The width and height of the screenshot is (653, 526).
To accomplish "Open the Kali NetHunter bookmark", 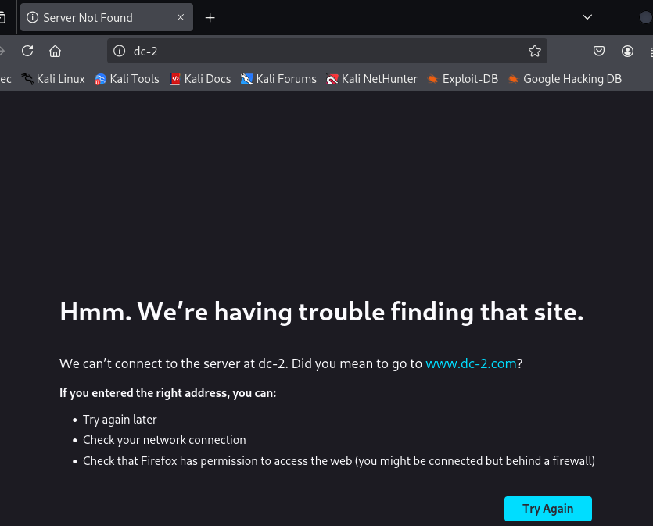I will pyautogui.click(x=372, y=79).
